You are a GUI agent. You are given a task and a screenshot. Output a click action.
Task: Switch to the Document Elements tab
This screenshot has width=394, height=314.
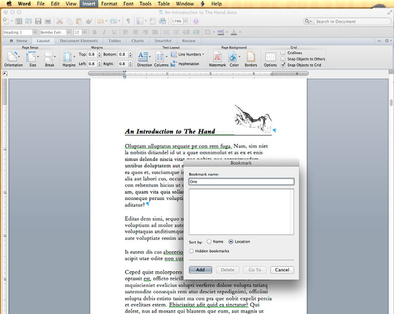point(79,41)
